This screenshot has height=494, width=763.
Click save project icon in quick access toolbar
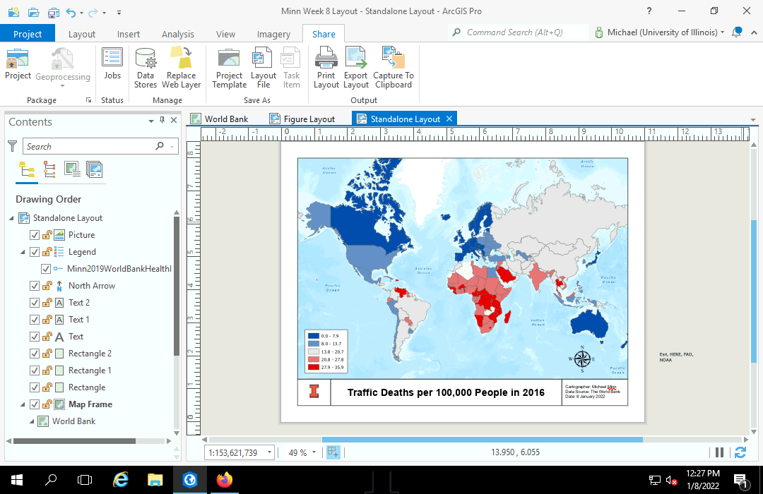pos(54,12)
